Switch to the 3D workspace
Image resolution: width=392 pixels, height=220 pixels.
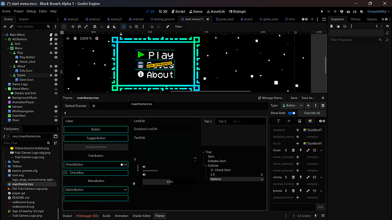tap(163, 11)
